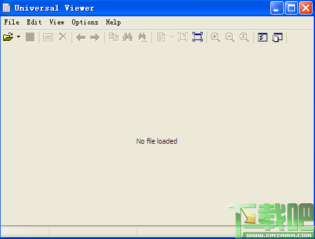Open the View menu
The width and height of the screenshot is (315, 239).
(56, 22)
